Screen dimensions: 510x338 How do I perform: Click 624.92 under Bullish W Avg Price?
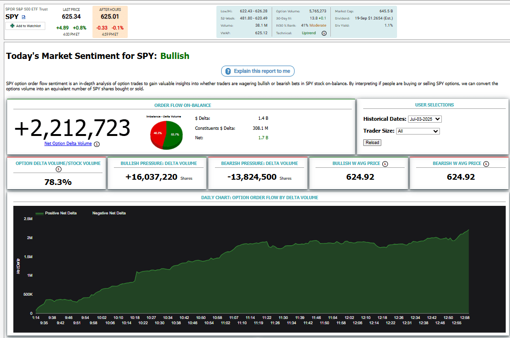point(360,177)
